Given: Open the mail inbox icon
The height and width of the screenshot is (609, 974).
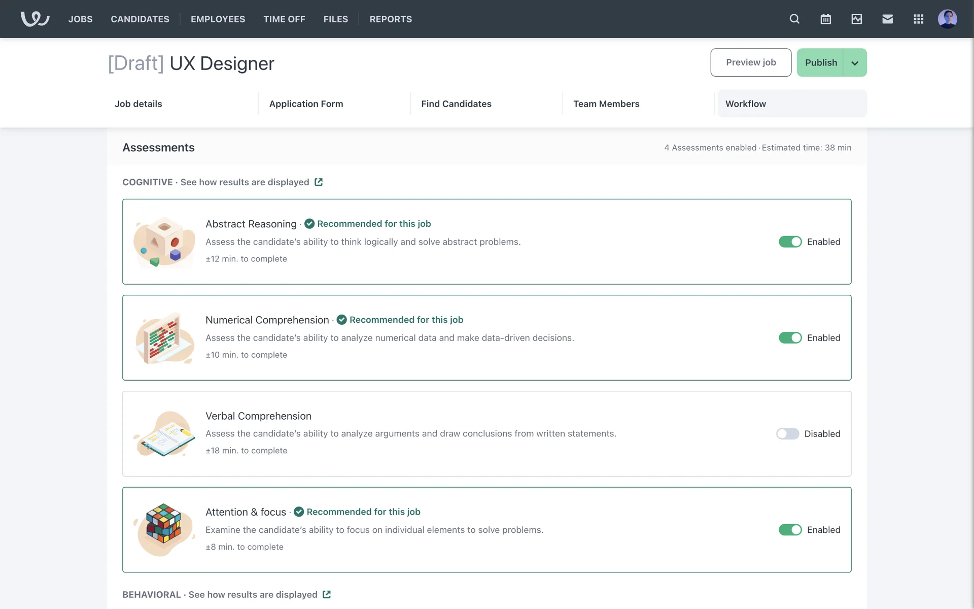Looking at the screenshot, I should point(887,19).
